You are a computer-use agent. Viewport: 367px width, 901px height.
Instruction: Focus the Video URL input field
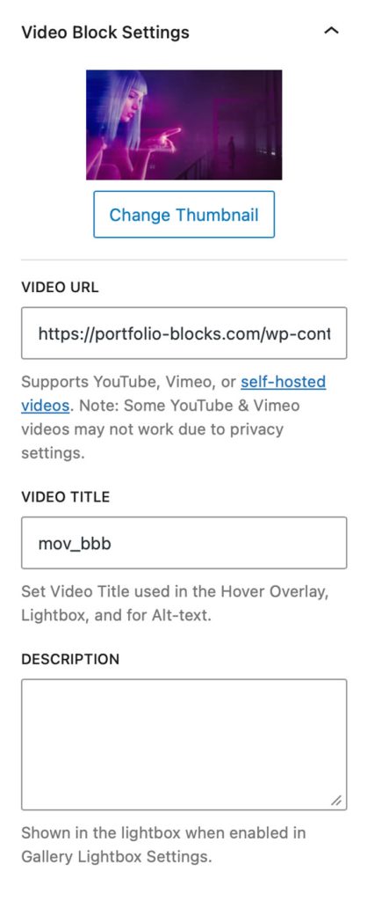click(184, 333)
